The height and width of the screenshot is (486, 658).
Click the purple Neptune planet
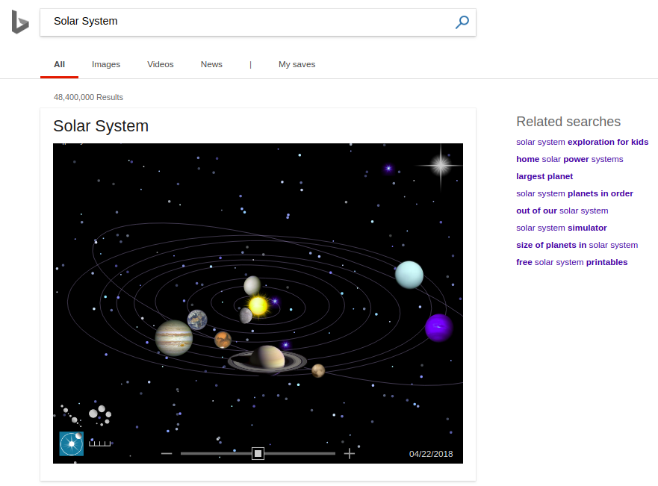(439, 328)
